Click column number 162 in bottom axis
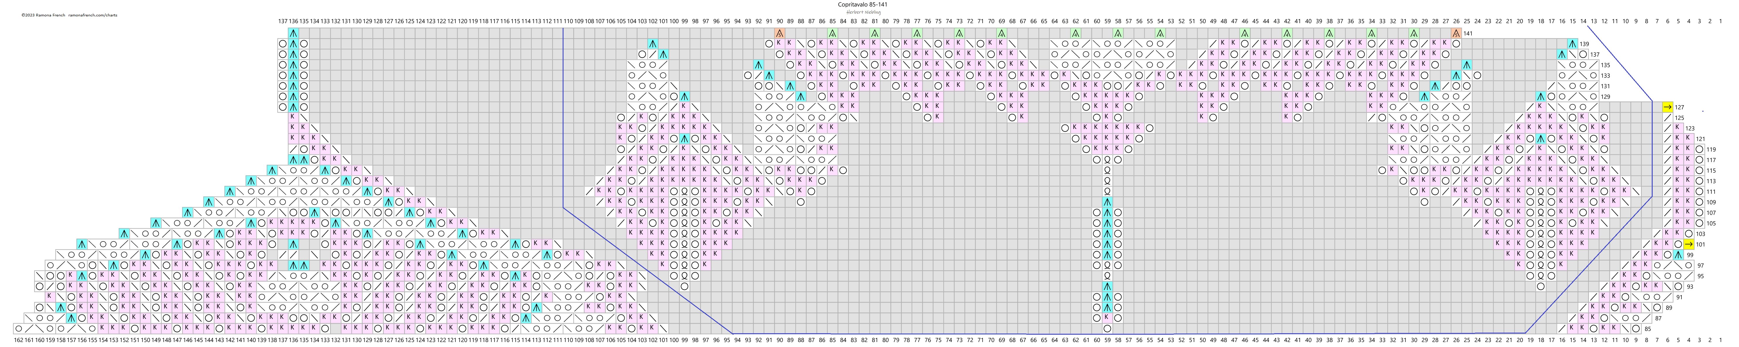The height and width of the screenshot is (347, 1739). (18, 340)
